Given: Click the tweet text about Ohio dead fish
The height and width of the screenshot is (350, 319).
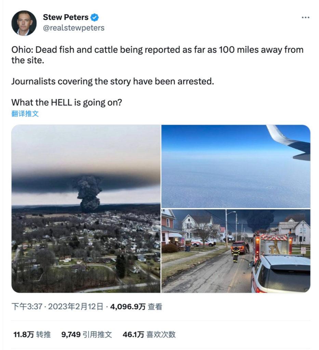Looking at the screenshot, I should point(157,55).
